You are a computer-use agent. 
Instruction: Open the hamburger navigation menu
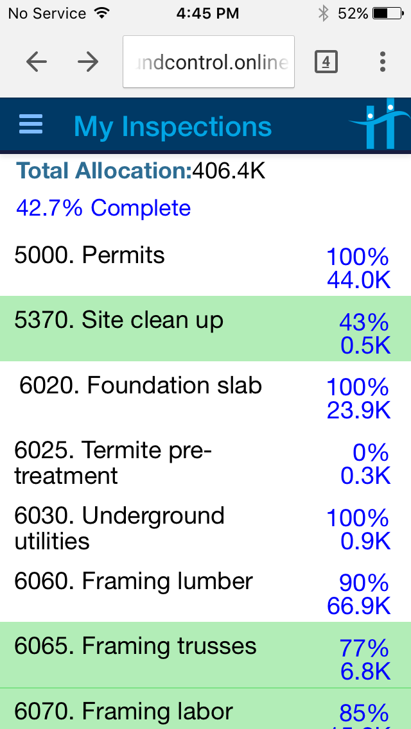(x=31, y=125)
